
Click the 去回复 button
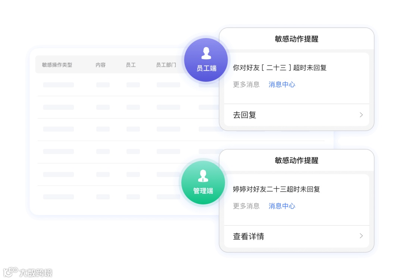pos(297,115)
